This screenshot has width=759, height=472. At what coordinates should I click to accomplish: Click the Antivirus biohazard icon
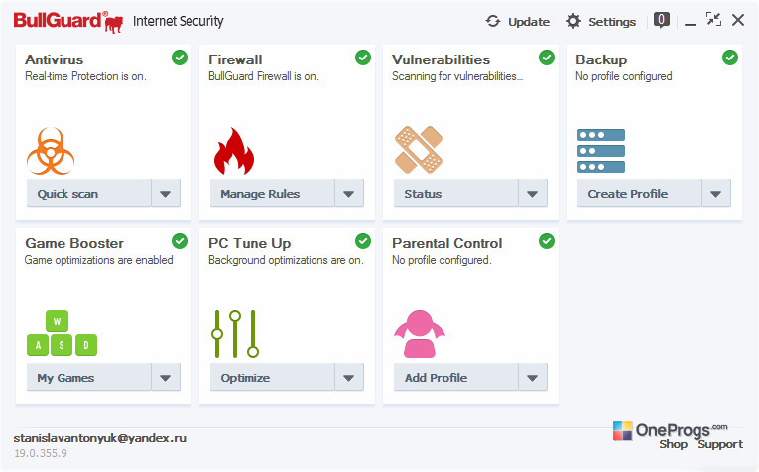coord(51,151)
